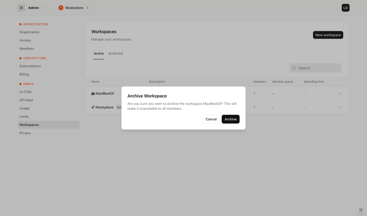The height and width of the screenshot is (216, 367).
Task: Open the Nicelydone row three-dot menu
Action: [339, 107]
